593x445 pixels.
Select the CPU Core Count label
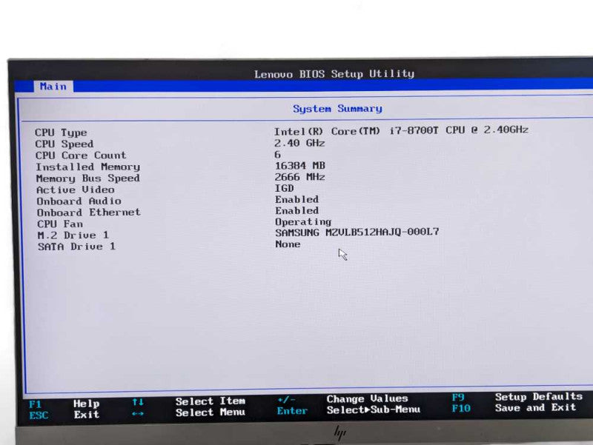[x=81, y=155]
